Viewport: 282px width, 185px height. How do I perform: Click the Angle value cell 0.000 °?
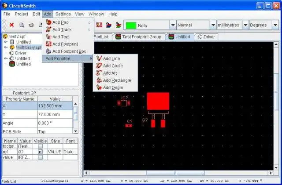[55, 123]
